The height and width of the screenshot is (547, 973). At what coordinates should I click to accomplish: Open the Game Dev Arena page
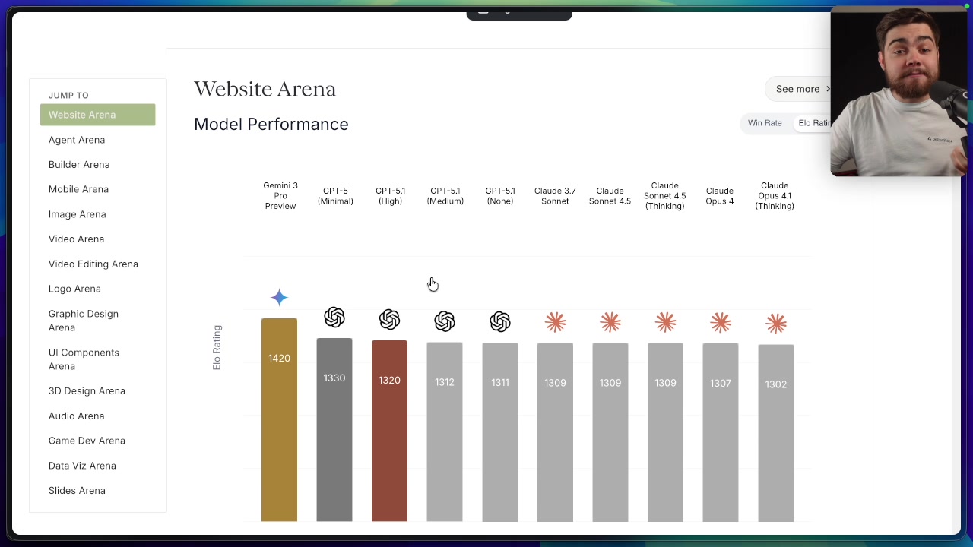point(87,441)
